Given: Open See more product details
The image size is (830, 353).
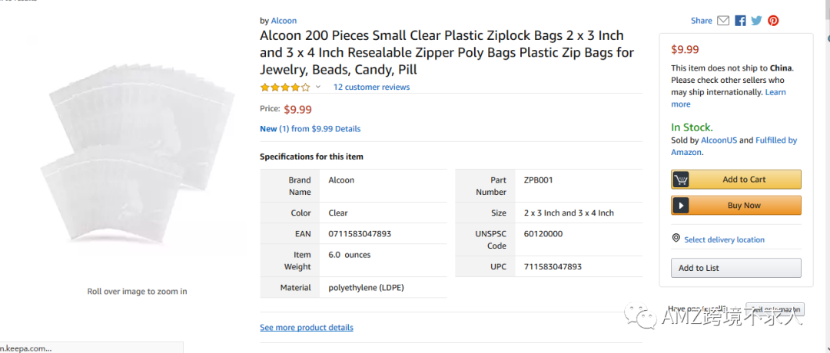Looking at the screenshot, I should (x=307, y=328).
